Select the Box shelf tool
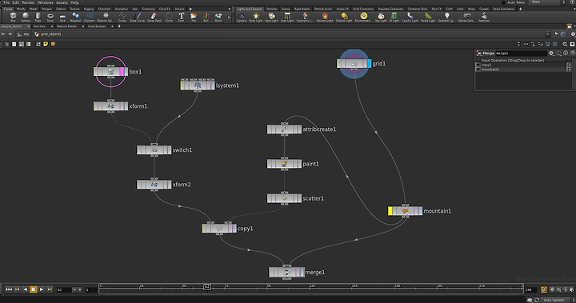The height and width of the screenshot is (303, 576). [x=14, y=17]
